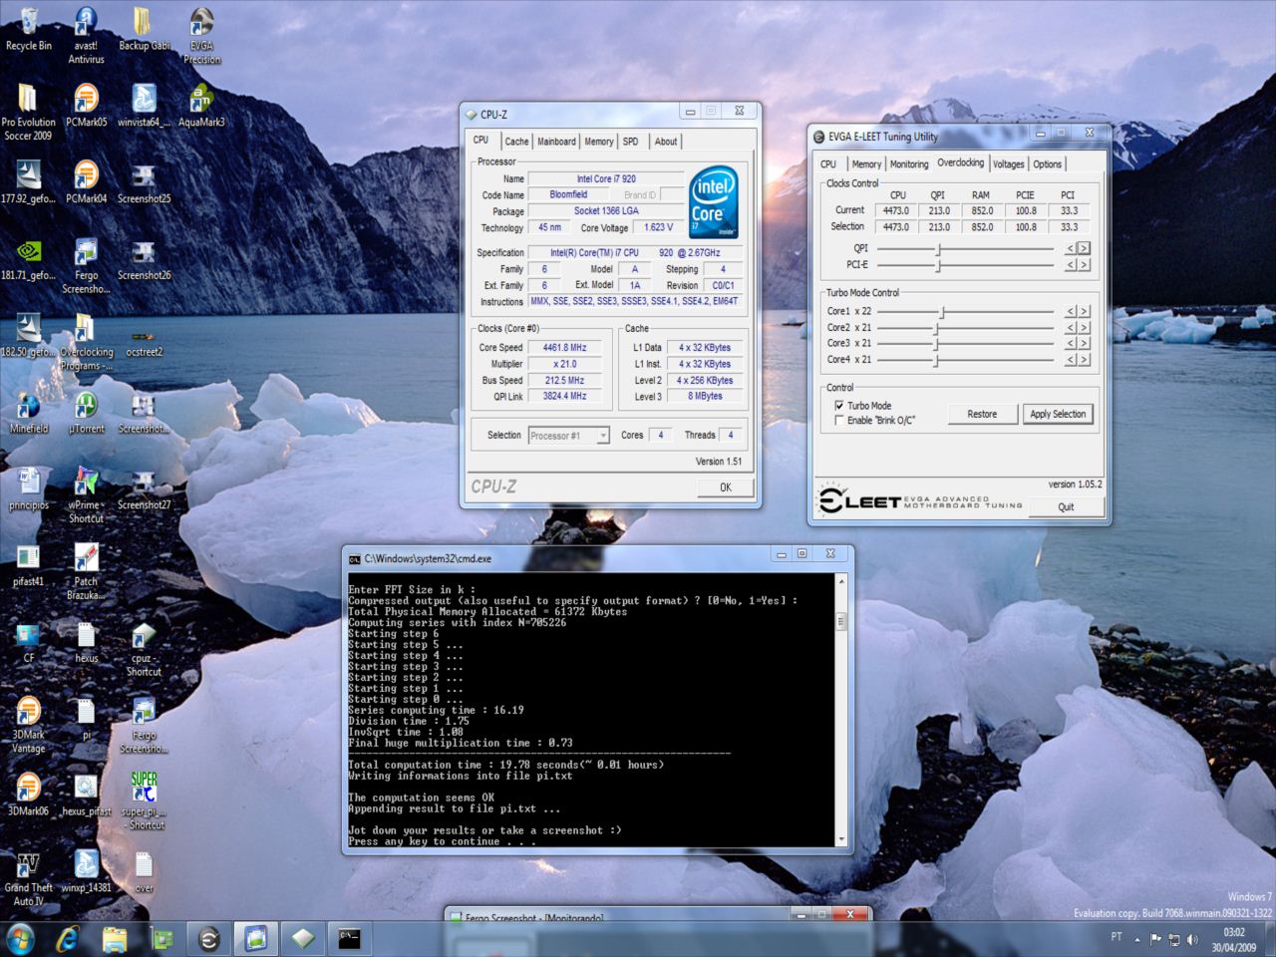This screenshot has width=1276, height=957.
Task: Increase QPI with right arrow stepper
Action: [x=1084, y=248]
